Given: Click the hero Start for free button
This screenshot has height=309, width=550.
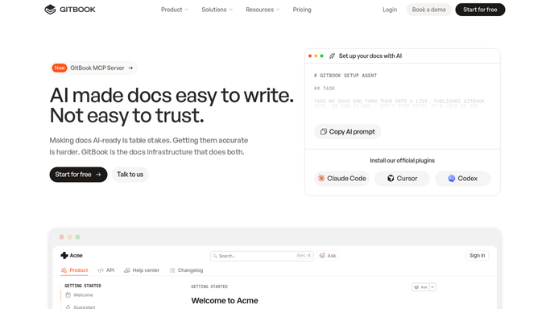Looking at the screenshot, I should point(78,175).
